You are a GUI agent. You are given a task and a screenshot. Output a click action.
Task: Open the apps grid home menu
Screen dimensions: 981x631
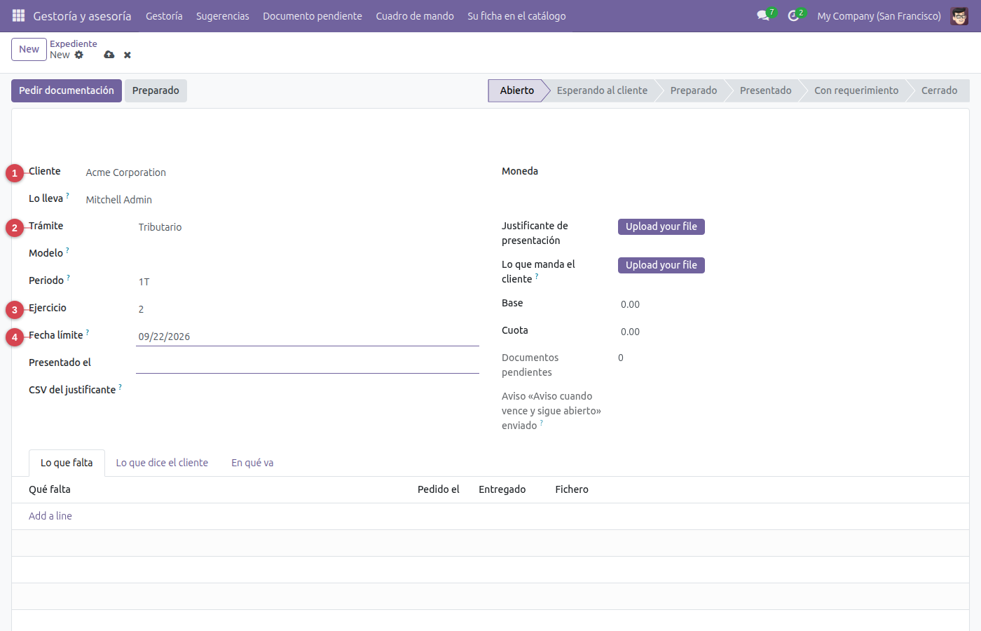point(19,15)
